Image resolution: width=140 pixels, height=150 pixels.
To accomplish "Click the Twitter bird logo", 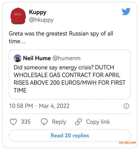I will tap(126, 11).
